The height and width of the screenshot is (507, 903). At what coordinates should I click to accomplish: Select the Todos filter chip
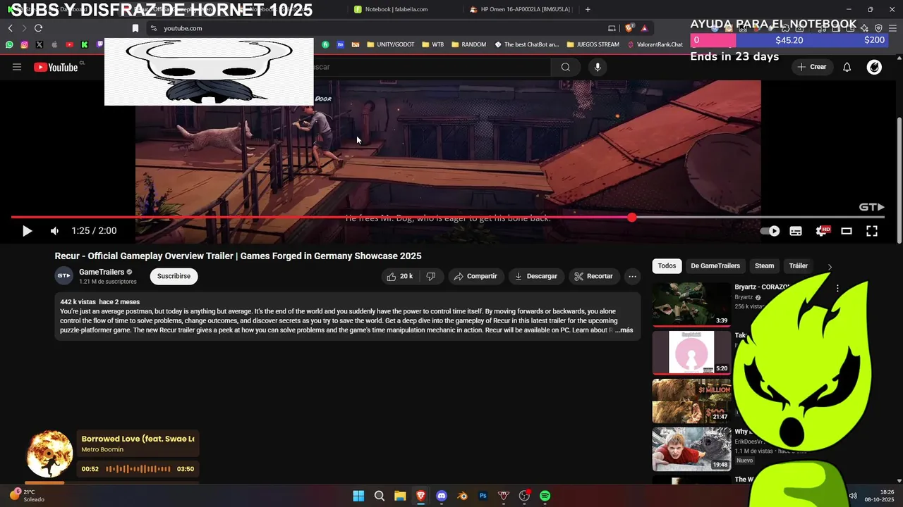(x=667, y=266)
